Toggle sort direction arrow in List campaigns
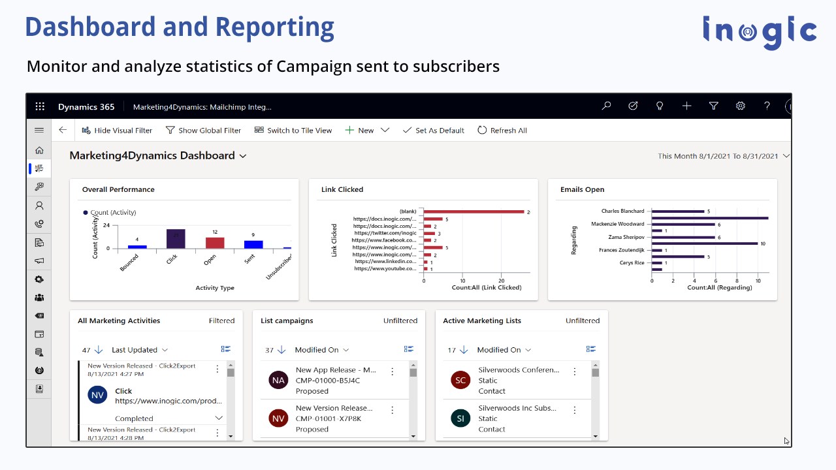 [281, 350]
